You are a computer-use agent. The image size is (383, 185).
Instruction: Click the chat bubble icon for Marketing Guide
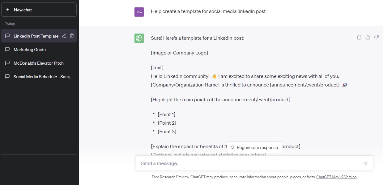click(7, 50)
